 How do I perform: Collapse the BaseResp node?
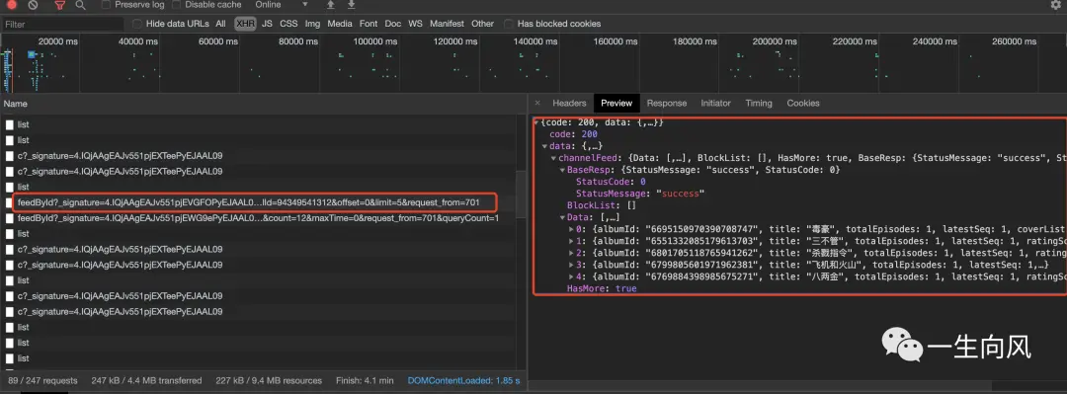pyautogui.click(x=562, y=170)
